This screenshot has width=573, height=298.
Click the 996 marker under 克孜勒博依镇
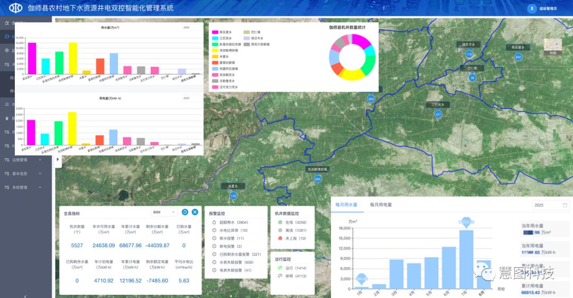click(318, 179)
